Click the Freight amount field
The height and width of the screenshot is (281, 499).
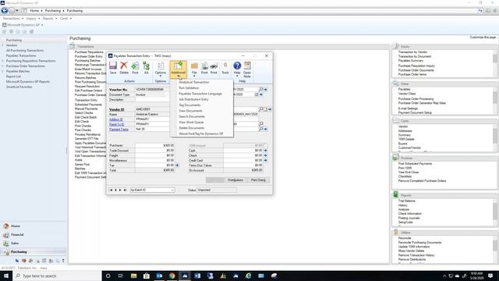pyautogui.click(x=154, y=155)
